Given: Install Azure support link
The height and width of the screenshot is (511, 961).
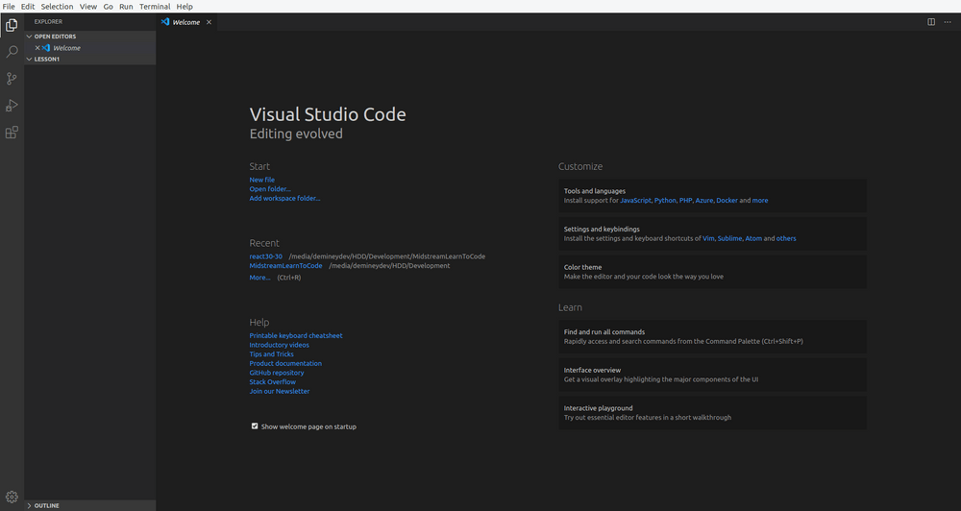Looking at the screenshot, I should (x=704, y=201).
